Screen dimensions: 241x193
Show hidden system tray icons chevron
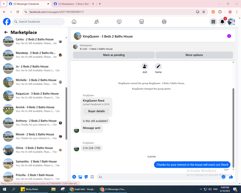pos(201,189)
